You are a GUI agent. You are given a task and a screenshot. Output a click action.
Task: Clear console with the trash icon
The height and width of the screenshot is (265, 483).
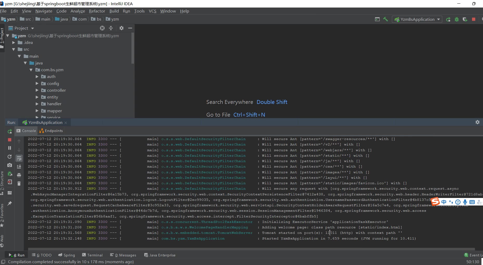click(x=19, y=184)
